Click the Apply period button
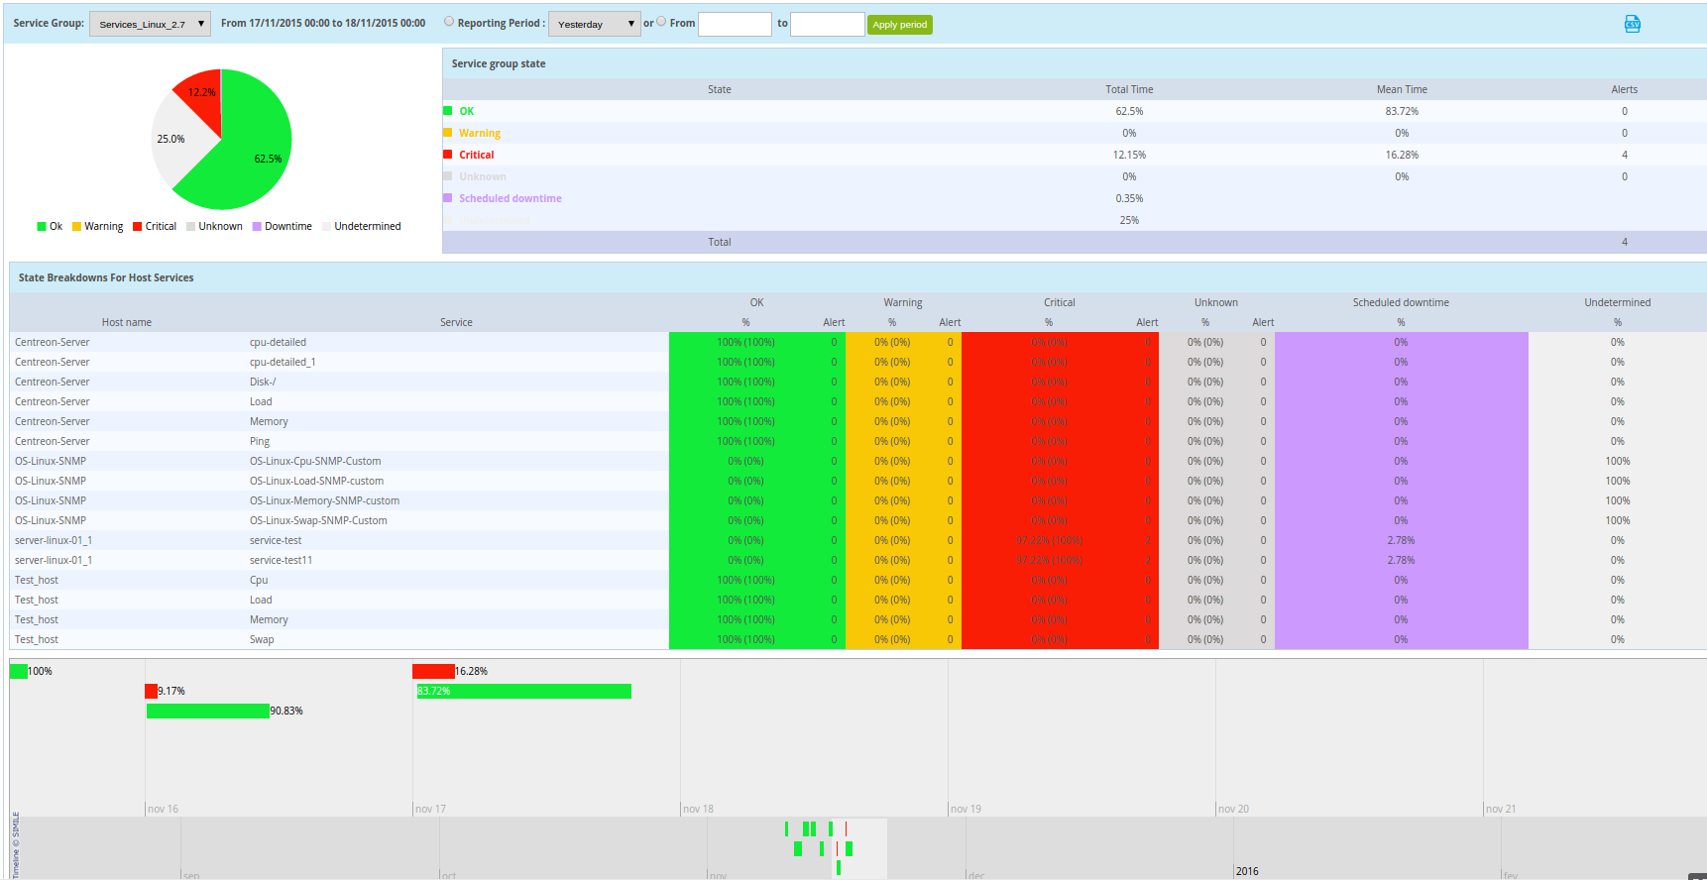Image resolution: width=1707 pixels, height=880 pixels. pyautogui.click(x=900, y=25)
